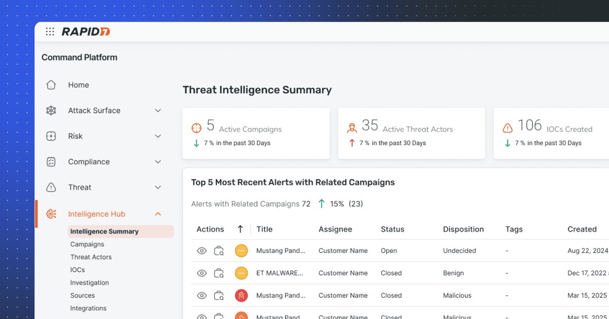
Task: Open the Sources link in the sidebar
Action: (x=82, y=295)
